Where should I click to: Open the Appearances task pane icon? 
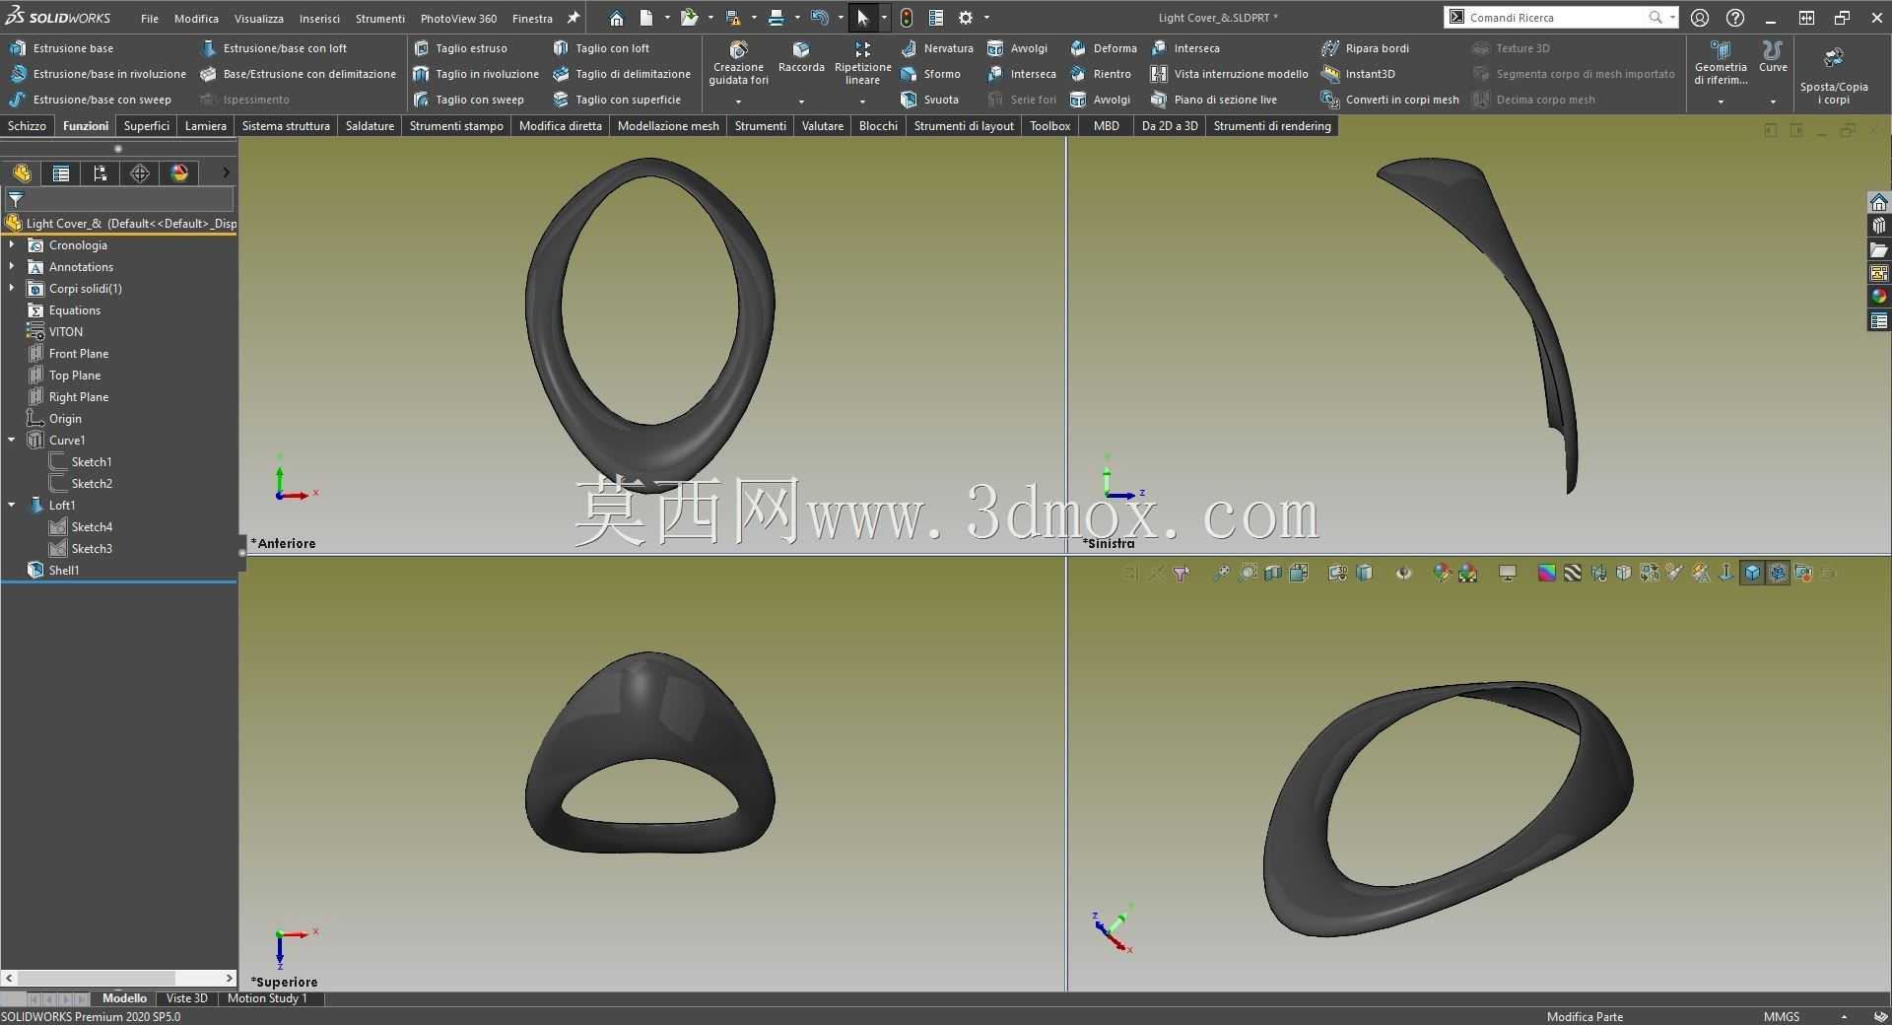click(x=1879, y=297)
